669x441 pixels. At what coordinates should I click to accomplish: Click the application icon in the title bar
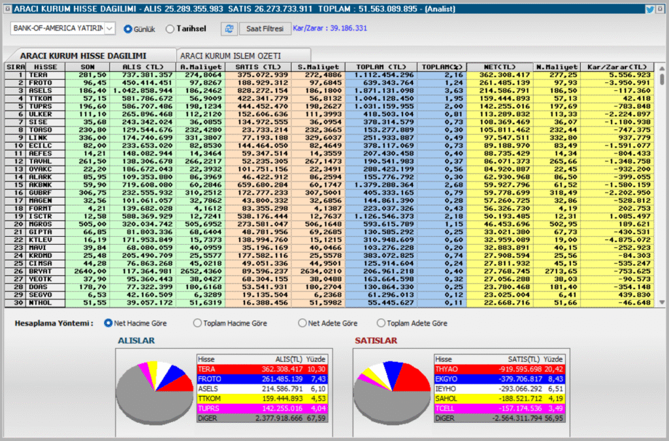point(7,9)
